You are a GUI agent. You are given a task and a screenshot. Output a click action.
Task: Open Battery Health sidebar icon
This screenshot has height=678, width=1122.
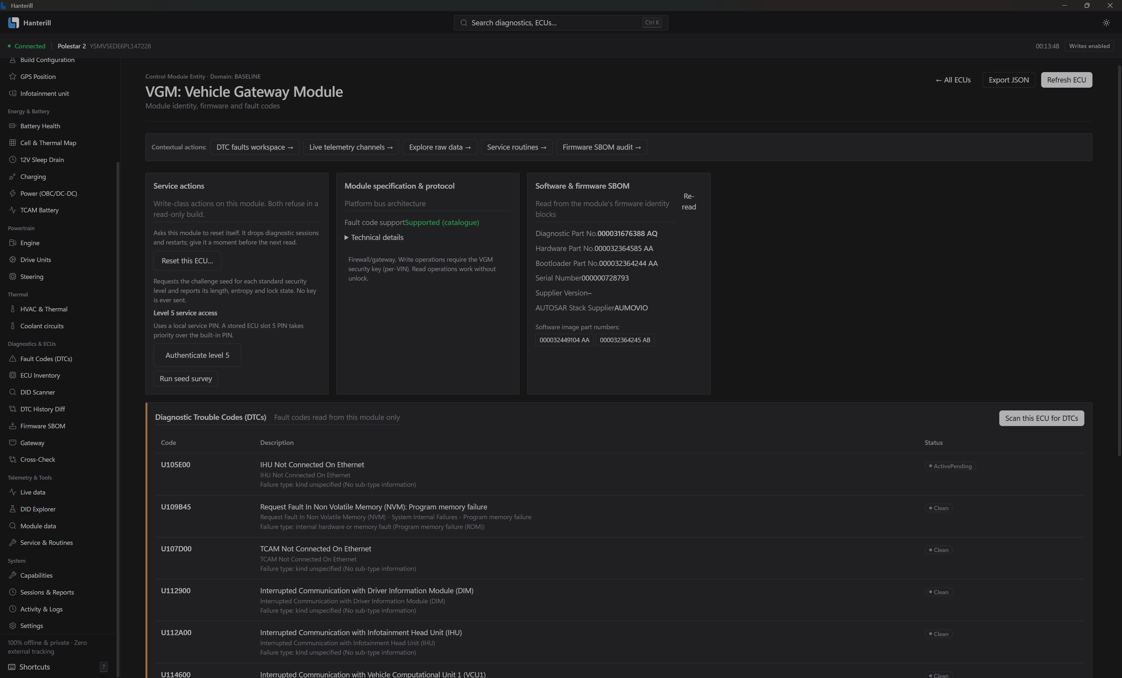click(x=13, y=126)
